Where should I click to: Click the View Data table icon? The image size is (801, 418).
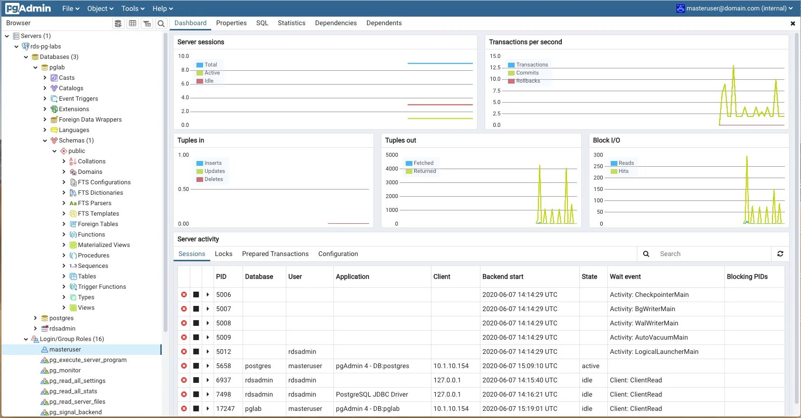(x=133, y=23)
